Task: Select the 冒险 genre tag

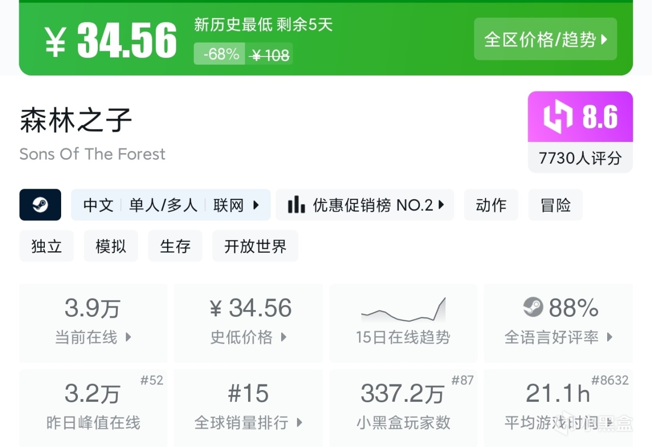Action: point(555,205)
